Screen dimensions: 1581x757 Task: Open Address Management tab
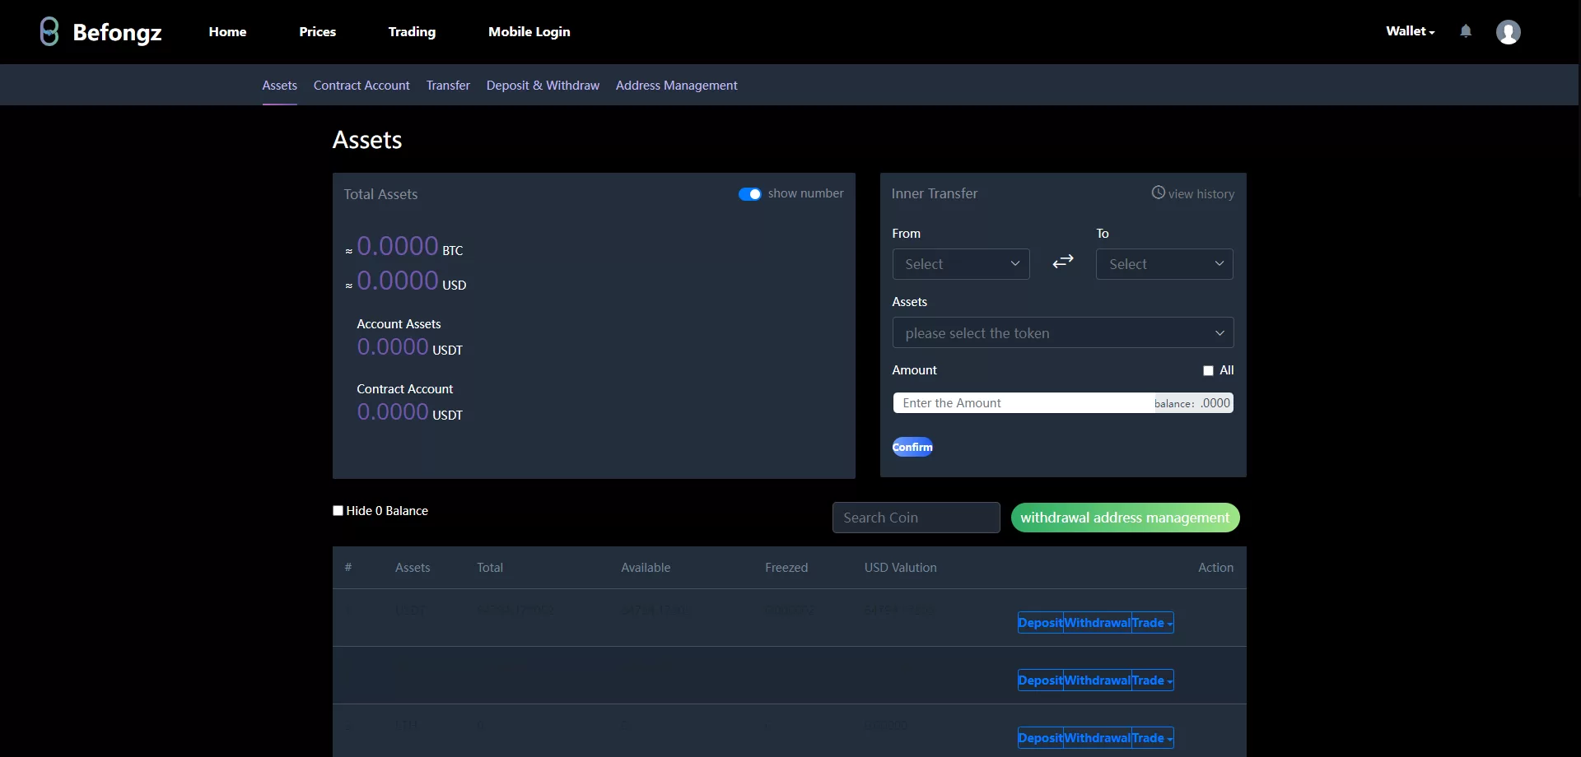676,86
